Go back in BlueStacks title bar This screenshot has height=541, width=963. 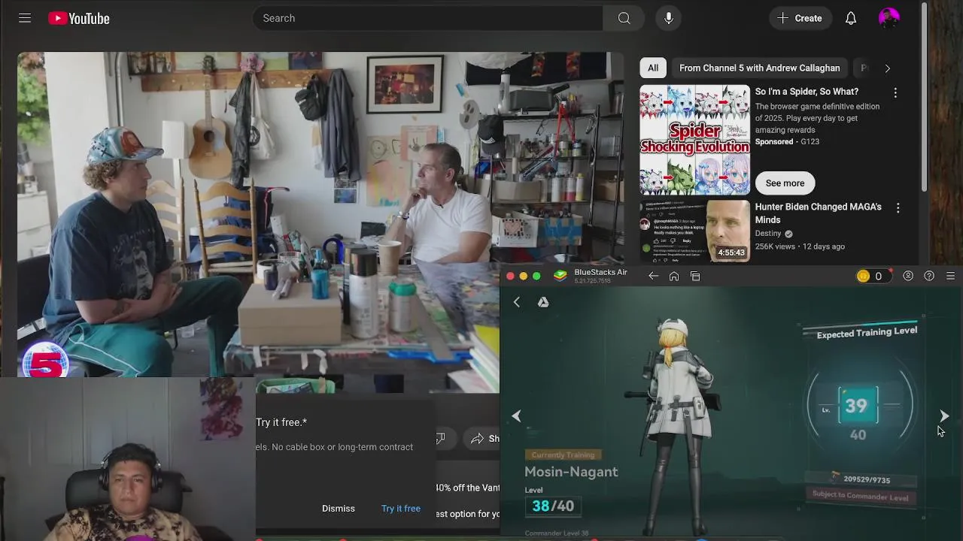coord(653,276)
